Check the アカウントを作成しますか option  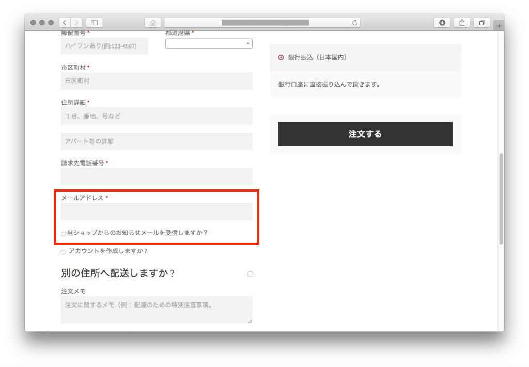pyautogui.click(x=64, y=252)
